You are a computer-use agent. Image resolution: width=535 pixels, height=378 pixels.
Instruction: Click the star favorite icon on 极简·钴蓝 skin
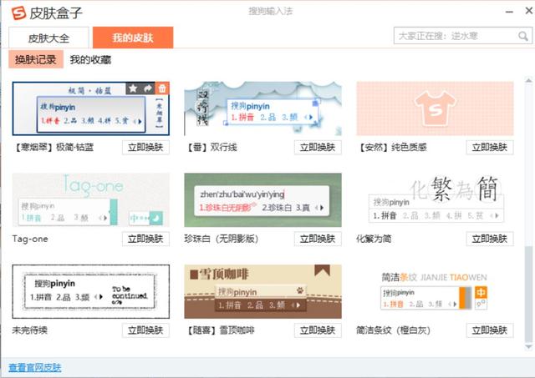[133, 88]
